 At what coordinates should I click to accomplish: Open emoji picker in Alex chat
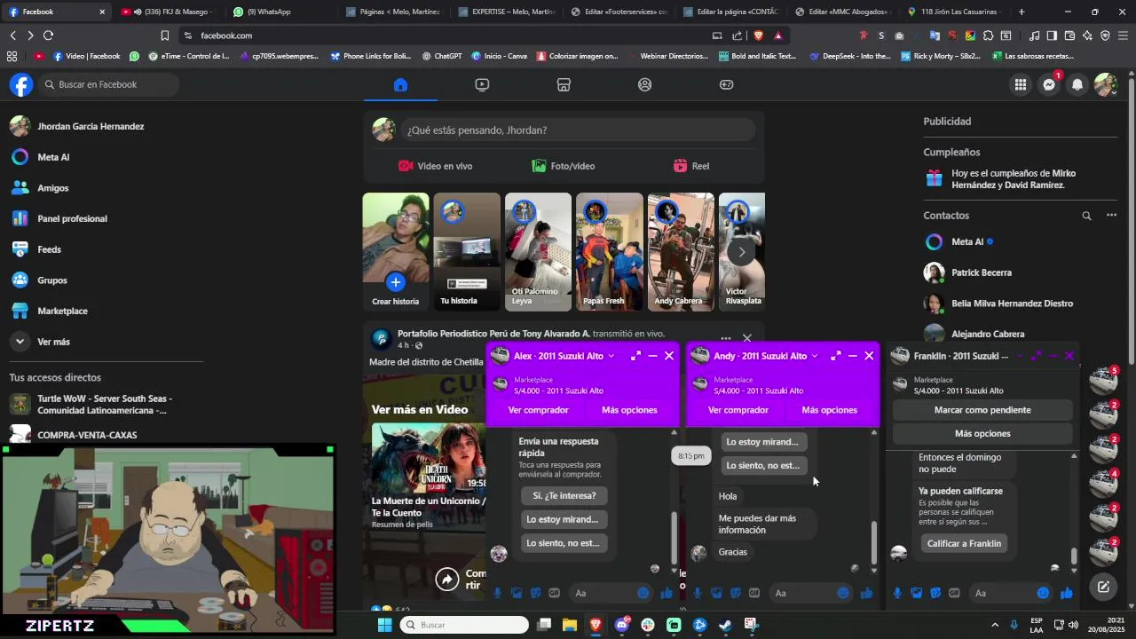643,593
